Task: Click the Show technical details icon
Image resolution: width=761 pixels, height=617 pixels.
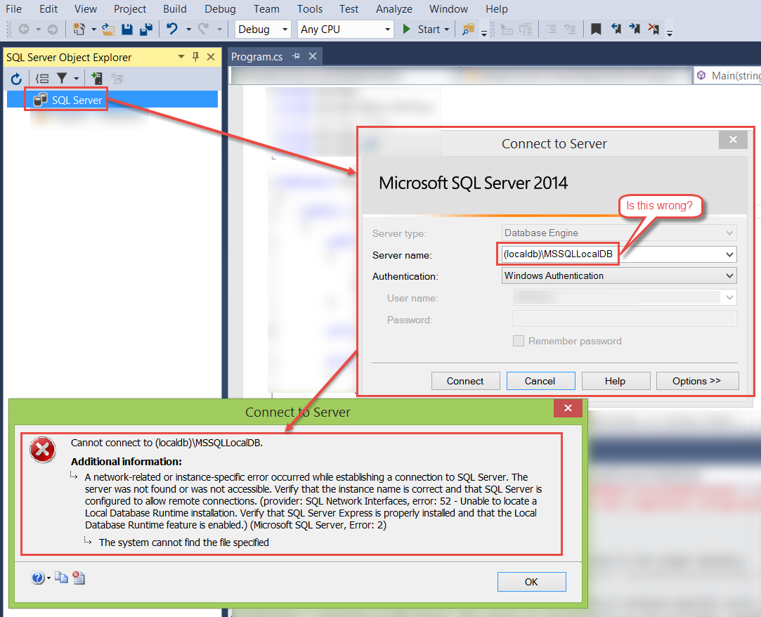Action: [x=79, y=578]
